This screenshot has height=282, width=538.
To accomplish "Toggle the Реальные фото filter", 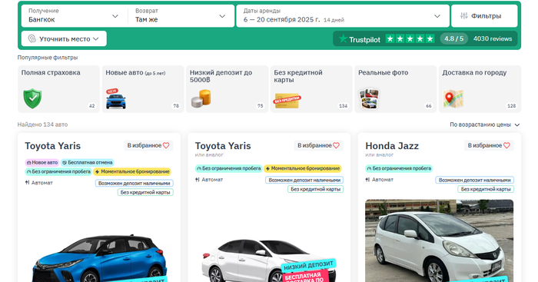I will pos(396,89).
